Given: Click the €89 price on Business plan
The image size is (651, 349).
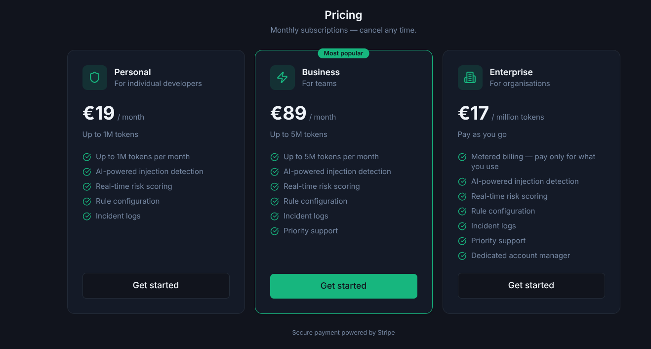Looking at the screenshot, I should tap(288, 113).
